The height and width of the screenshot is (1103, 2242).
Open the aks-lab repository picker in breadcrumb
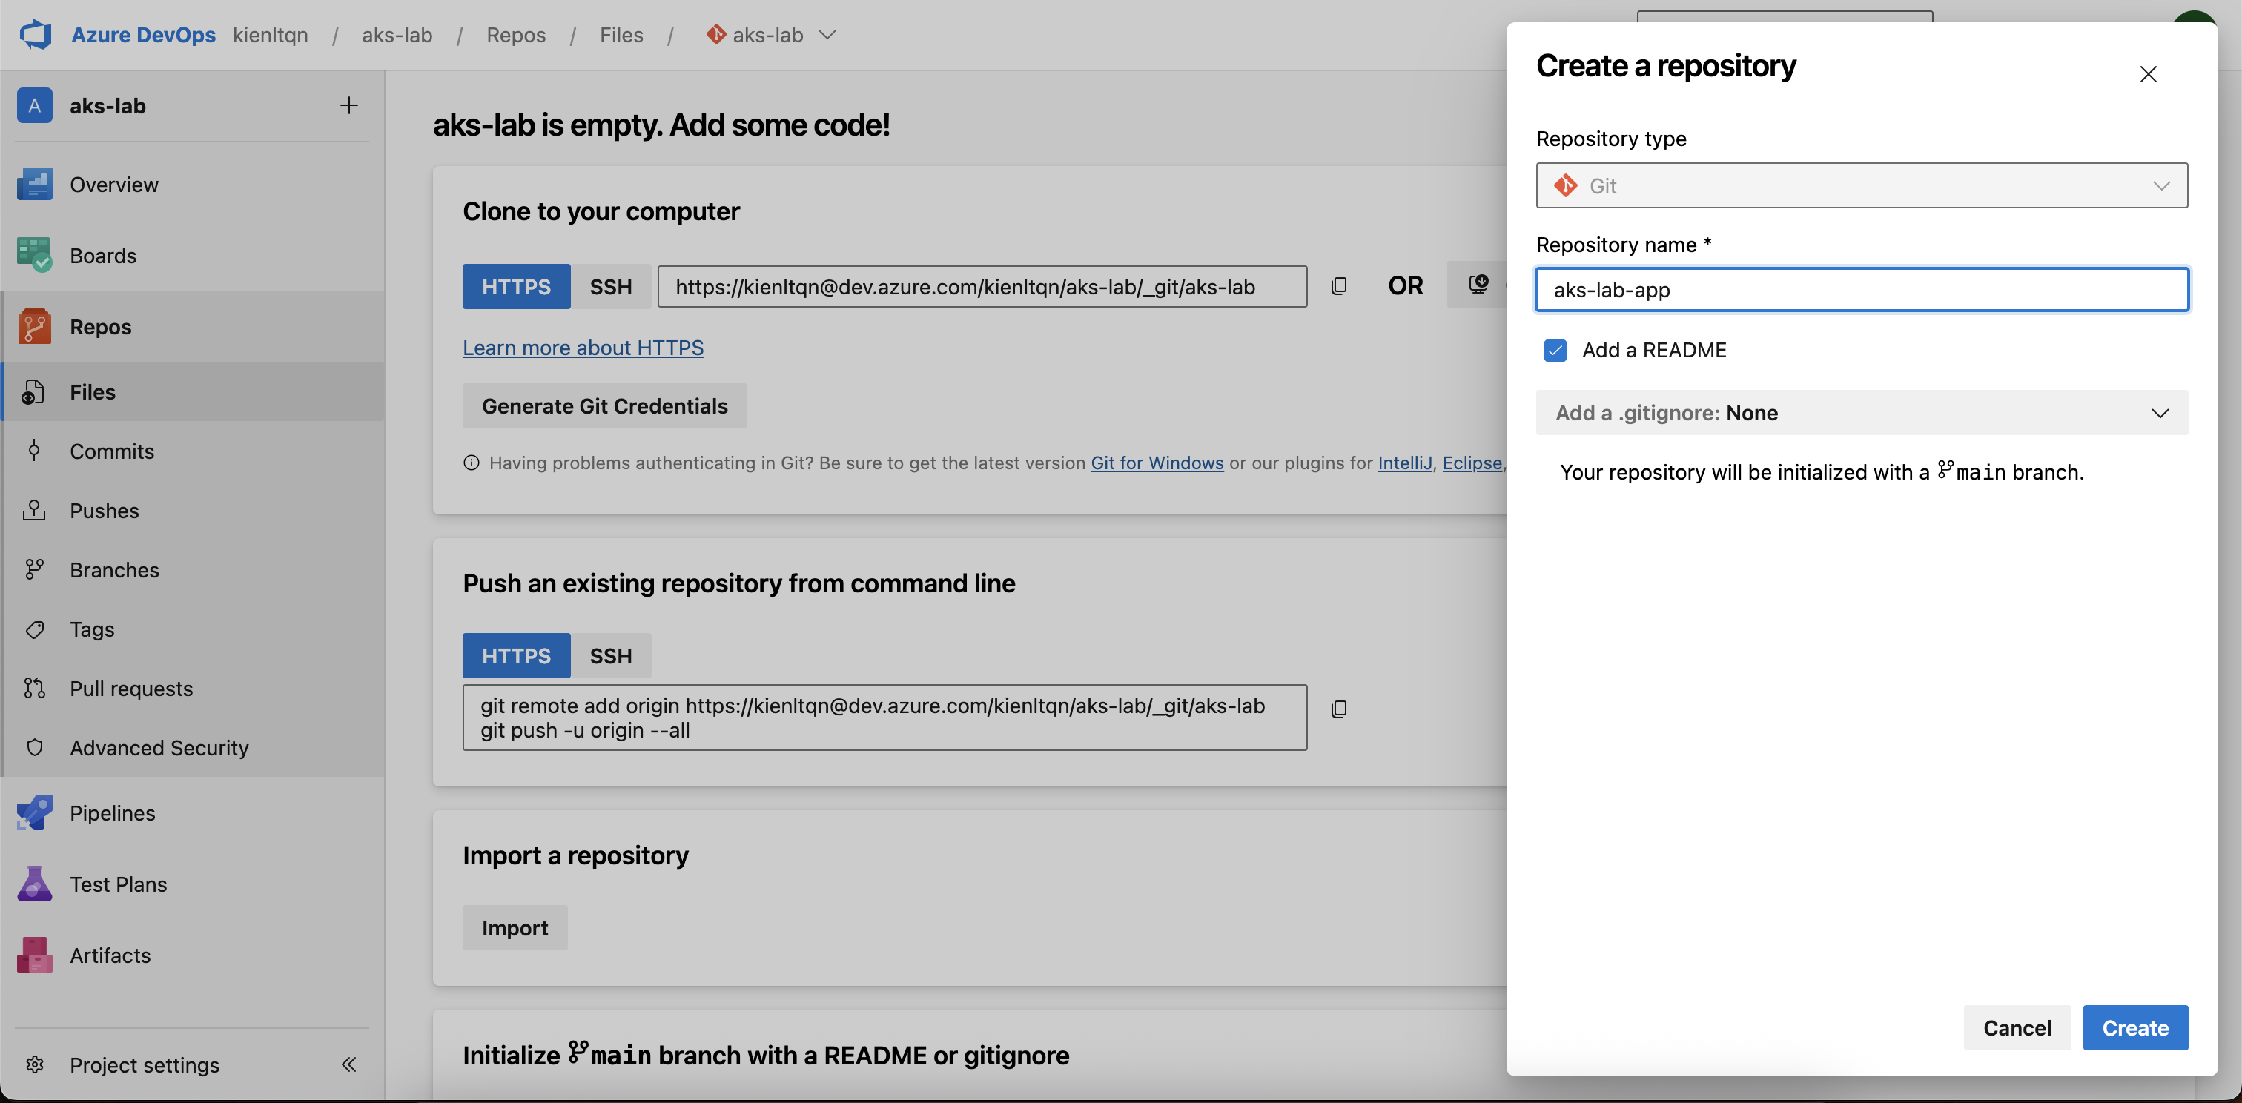[770, 35]
